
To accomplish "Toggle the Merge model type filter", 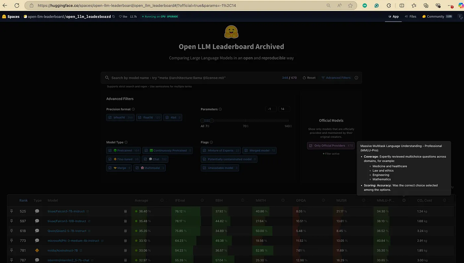I will pos(119,168).
